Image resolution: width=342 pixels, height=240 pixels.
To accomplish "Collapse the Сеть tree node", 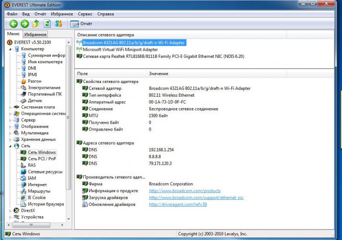I will coord(10,146).
